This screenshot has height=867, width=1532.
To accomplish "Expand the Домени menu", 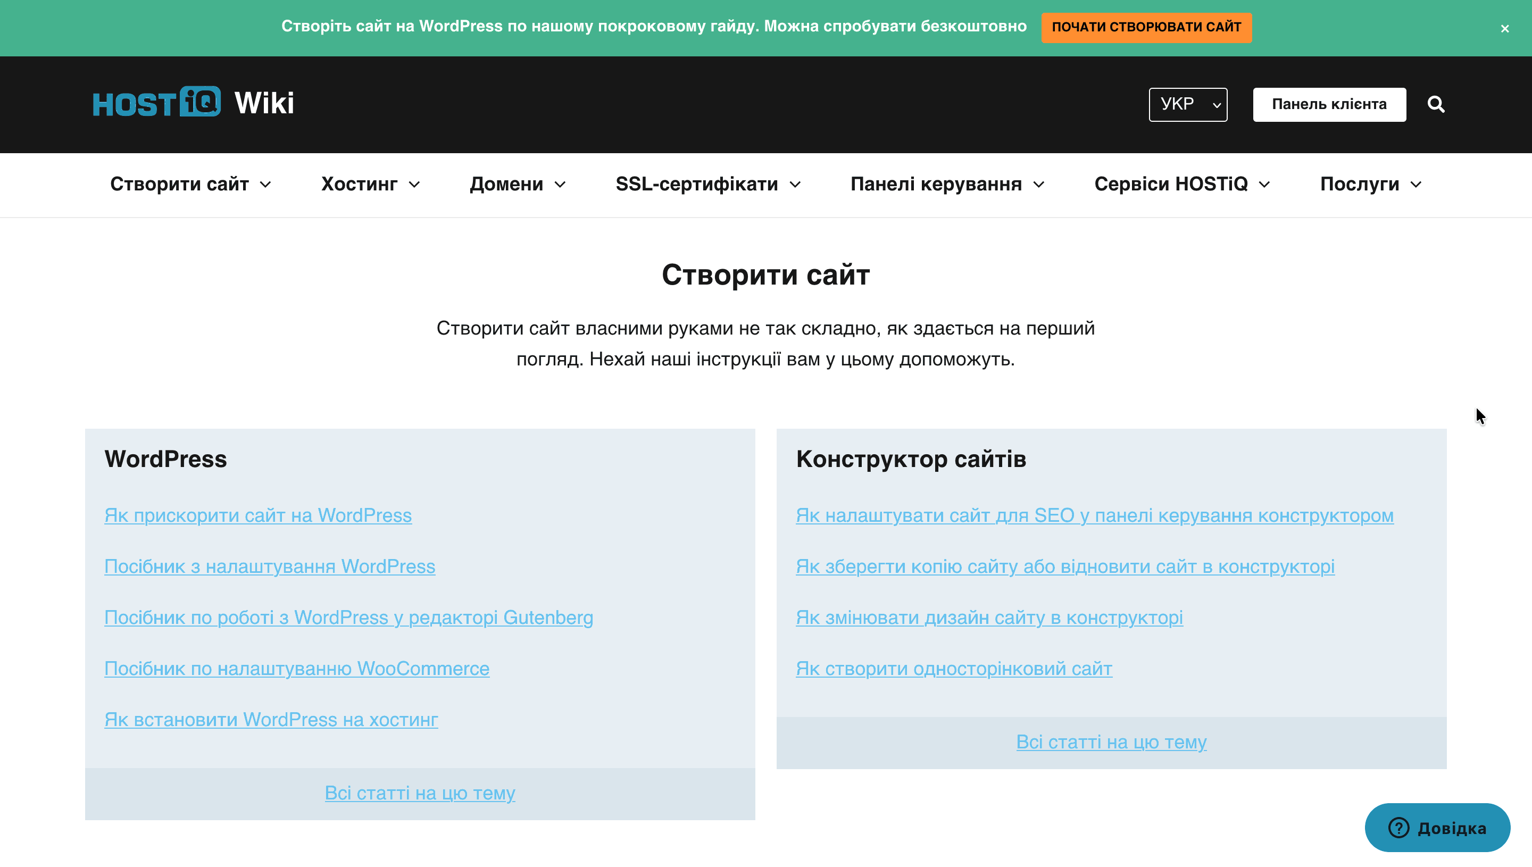I will tap(518, 185).
